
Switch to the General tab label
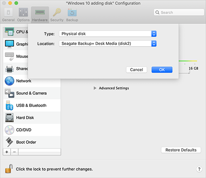(8, 20)
